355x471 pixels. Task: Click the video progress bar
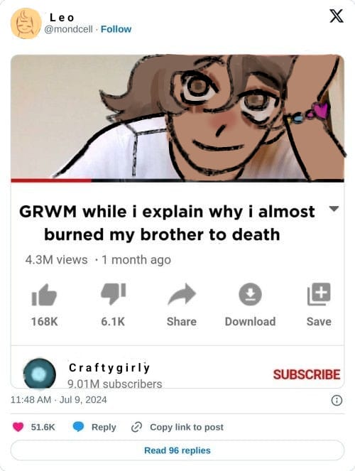(x=177, y=180)
